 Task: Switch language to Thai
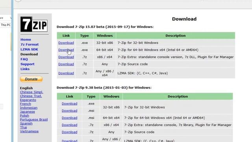[x=23, y=127]
